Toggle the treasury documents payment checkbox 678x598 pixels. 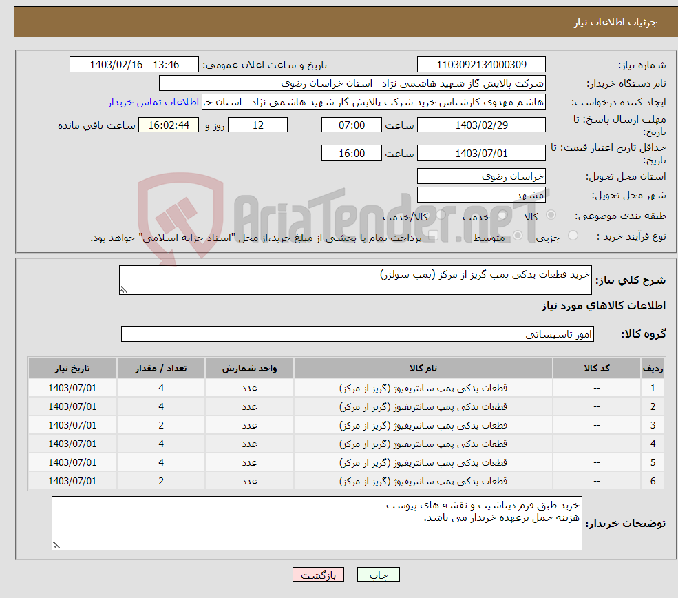[x=433, y=236]
